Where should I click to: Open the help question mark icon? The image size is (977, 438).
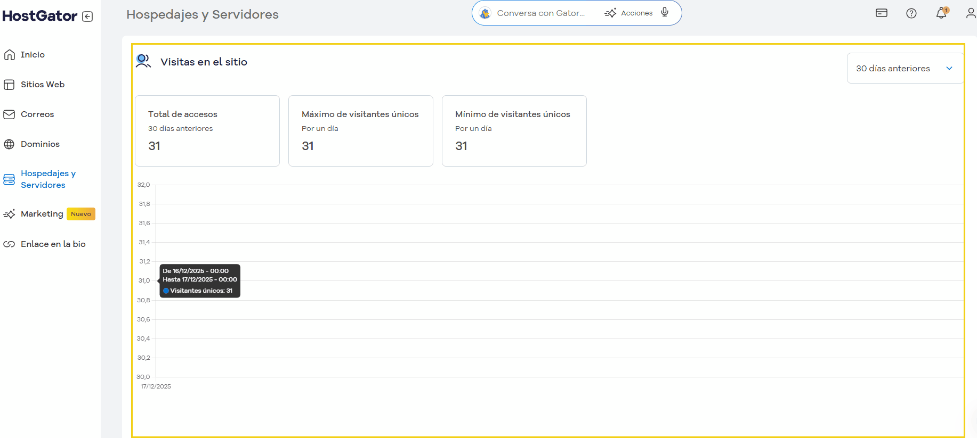pos(911,13)
